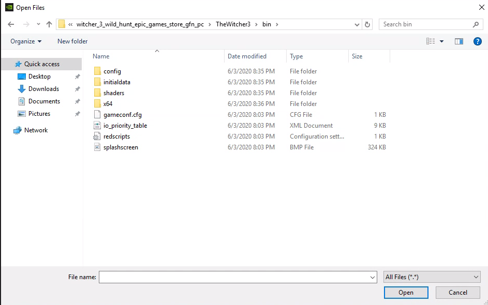Open the Help question mark icon
This screenshot has width=488, height=305.
[478, 41]
